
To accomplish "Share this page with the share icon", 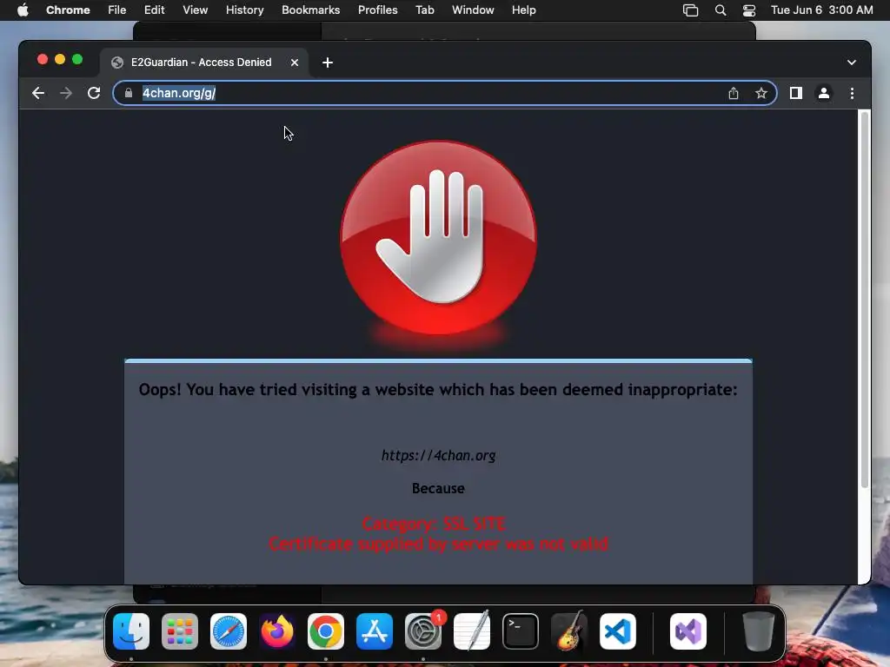I will point(734,93).
